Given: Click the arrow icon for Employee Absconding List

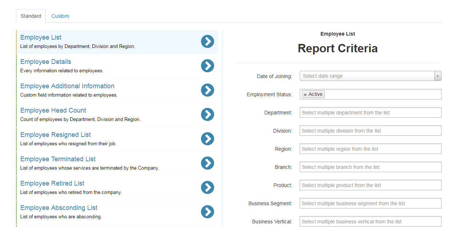Looking at the screenshot, I should coord(207,212).
